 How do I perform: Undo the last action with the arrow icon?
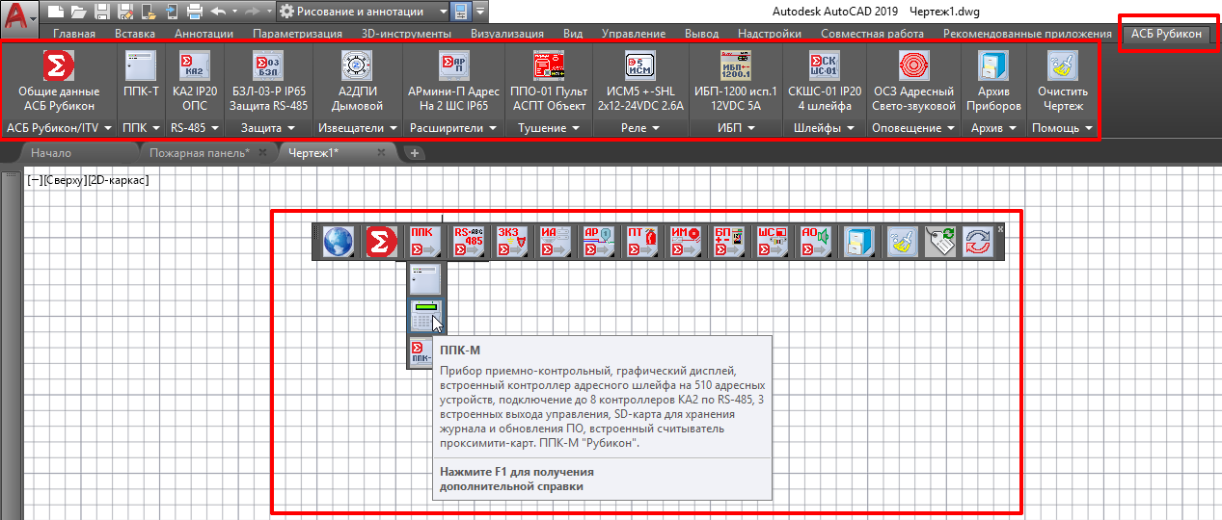217,12
